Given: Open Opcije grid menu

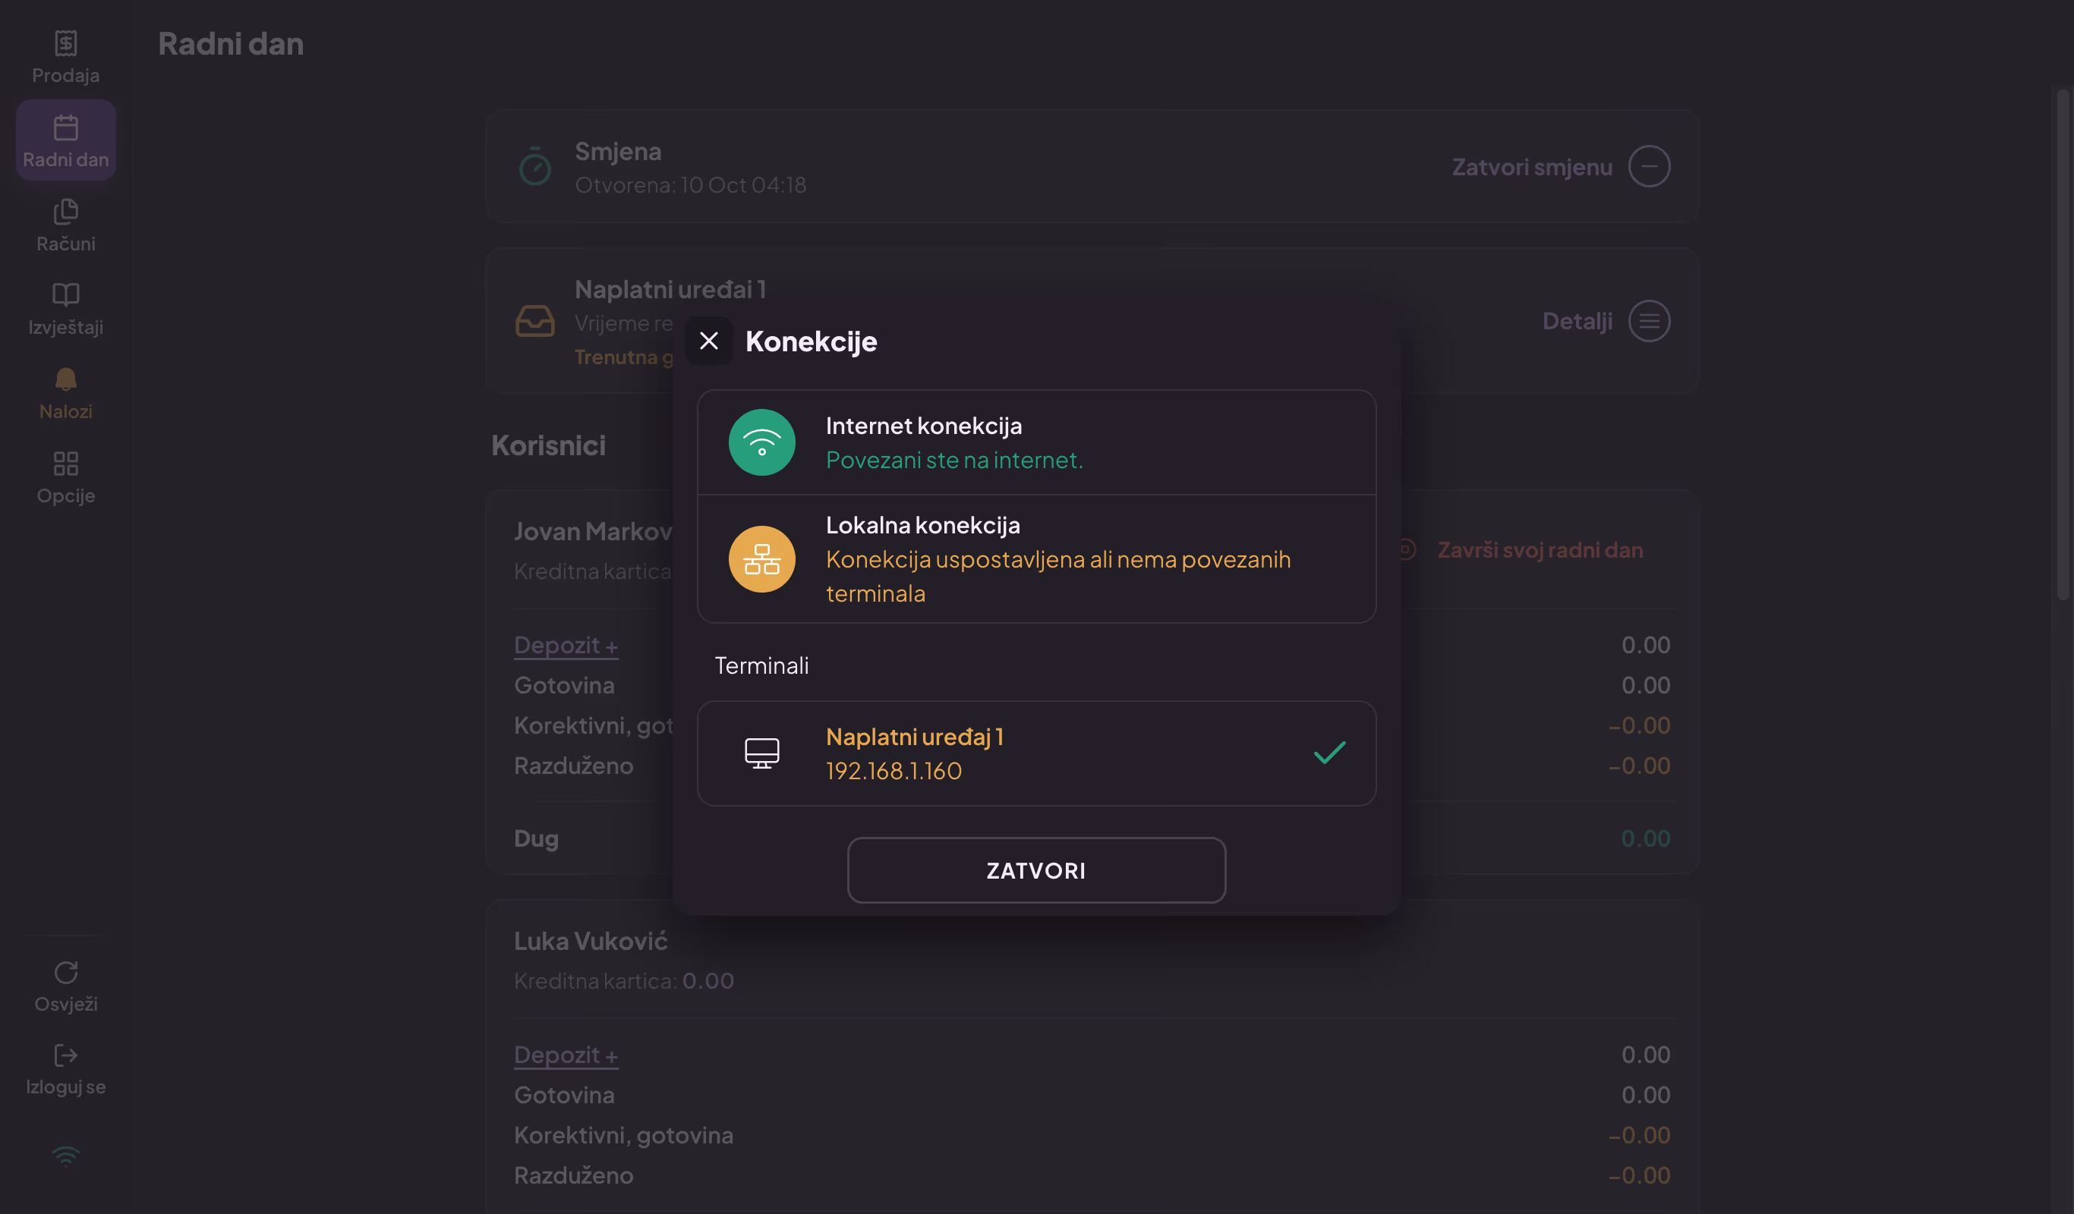Looking at the screenshot, I should [66, 478].
